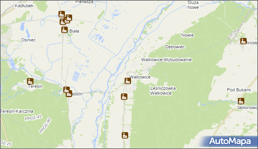Select the Sluza Nowe label

click(193, 5)
